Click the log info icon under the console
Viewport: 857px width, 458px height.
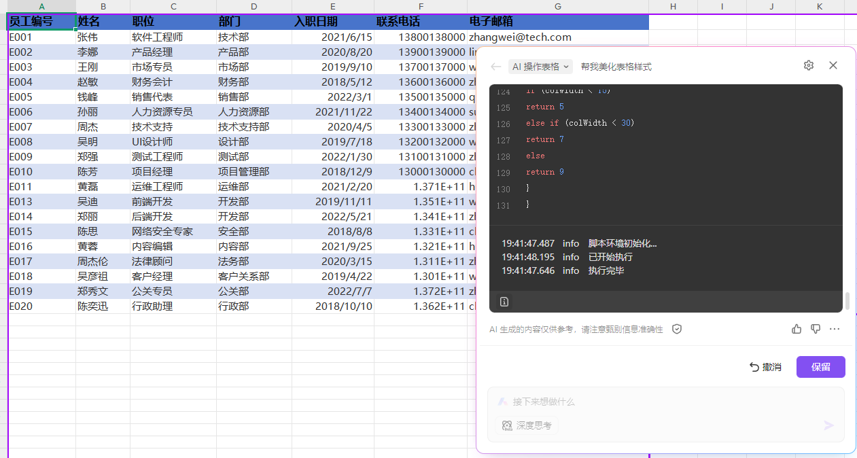click(504, 302)
